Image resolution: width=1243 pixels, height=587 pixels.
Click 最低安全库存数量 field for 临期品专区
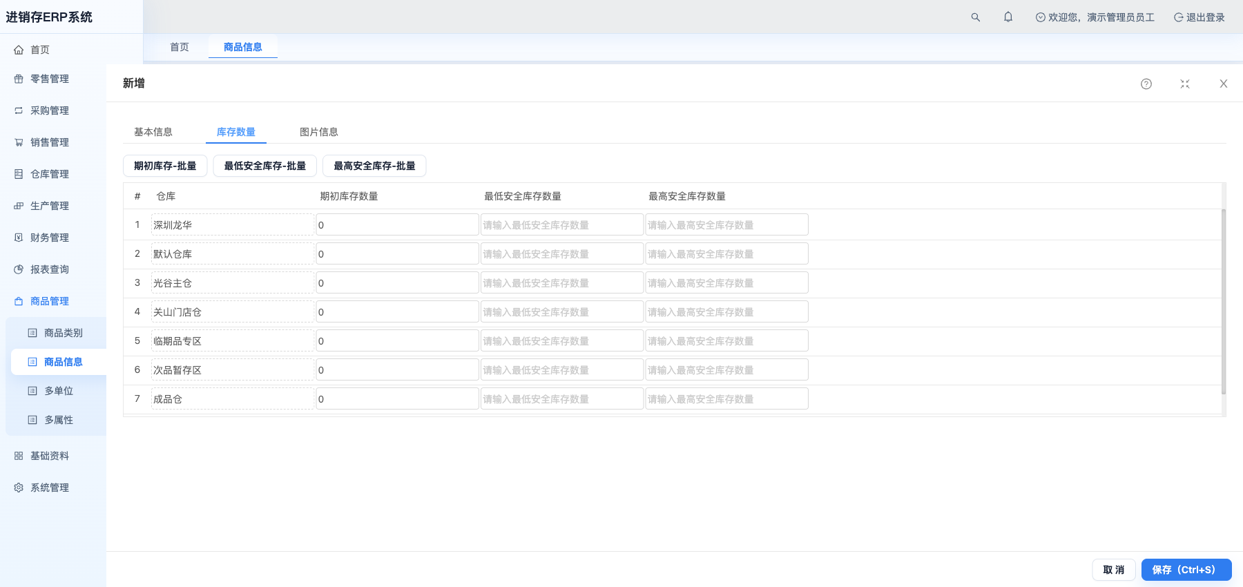[562, 341]
